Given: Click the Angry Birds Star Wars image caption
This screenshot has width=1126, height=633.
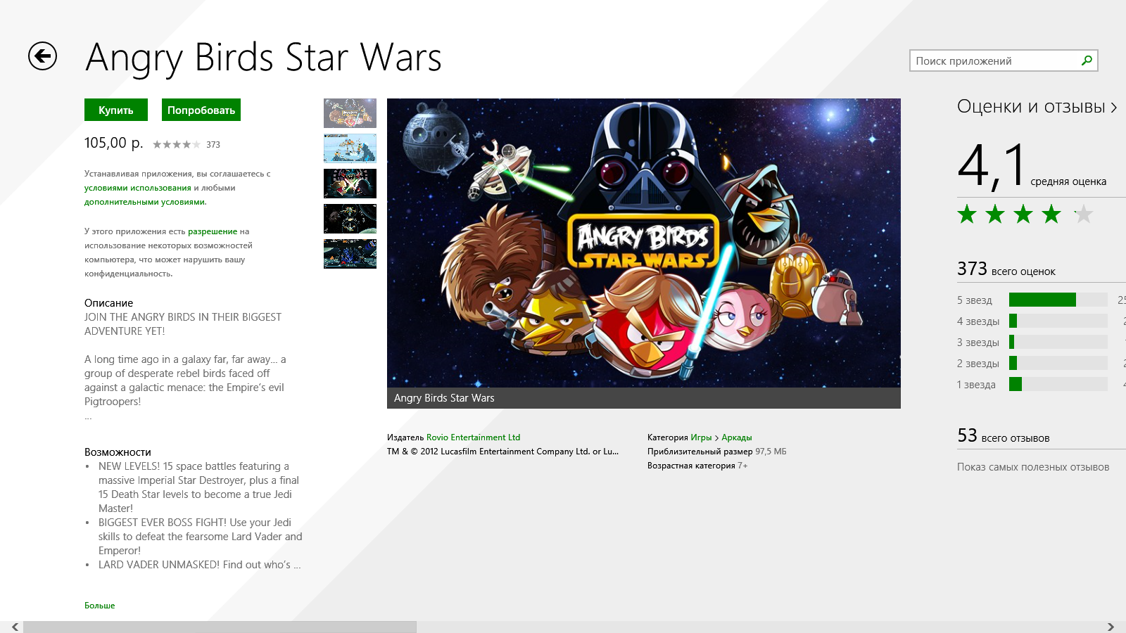Looking at the screenshot, I should (444, 398).
